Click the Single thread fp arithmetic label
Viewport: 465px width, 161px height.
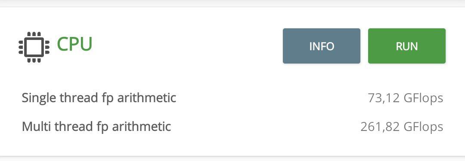99,98
